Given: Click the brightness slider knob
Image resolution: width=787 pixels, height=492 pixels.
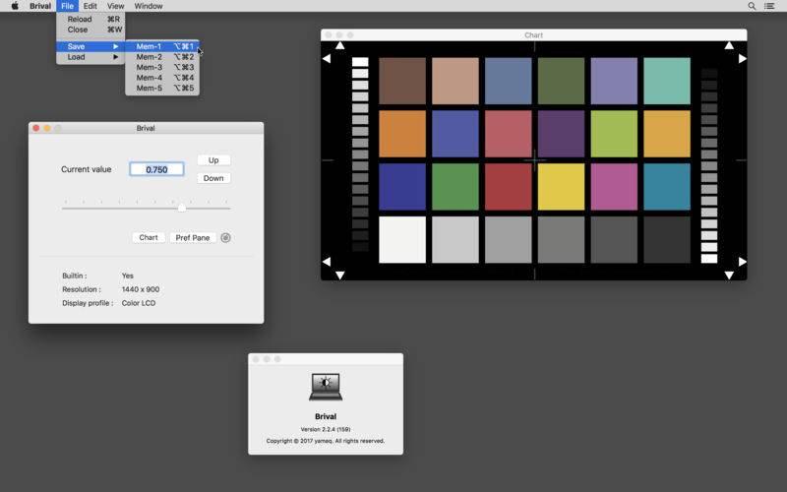Looking at the screenshot, I should tap(182, 208).
